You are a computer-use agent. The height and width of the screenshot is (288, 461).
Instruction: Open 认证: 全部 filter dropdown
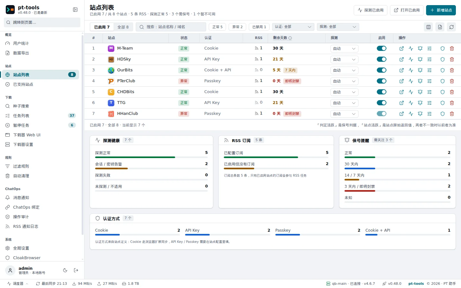tap(293, 27)
